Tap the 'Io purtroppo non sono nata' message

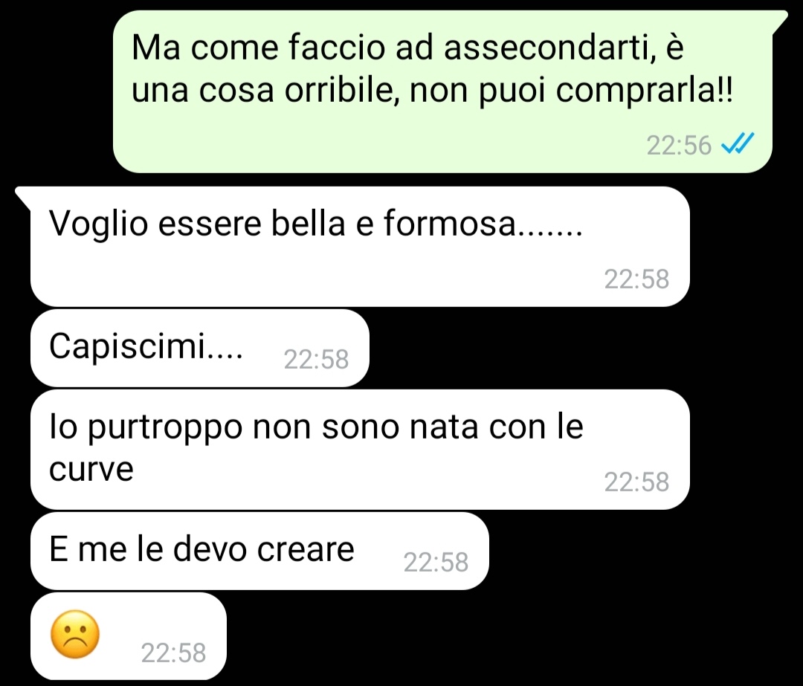coord(360,450)
